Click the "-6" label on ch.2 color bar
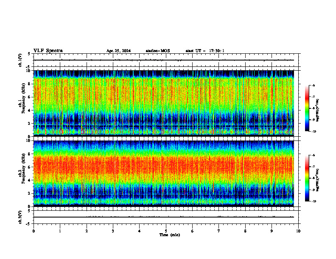The width and height of the screenshot is (336, 259). [x=313, y=155]
